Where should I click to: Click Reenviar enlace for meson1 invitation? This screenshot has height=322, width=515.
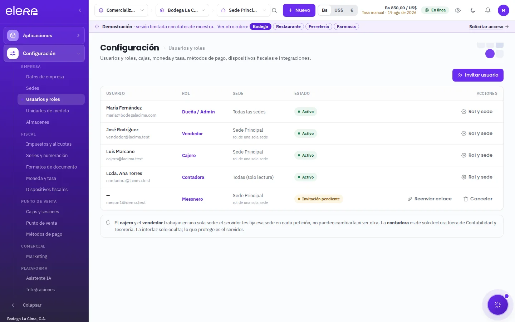tap(430, 199)
